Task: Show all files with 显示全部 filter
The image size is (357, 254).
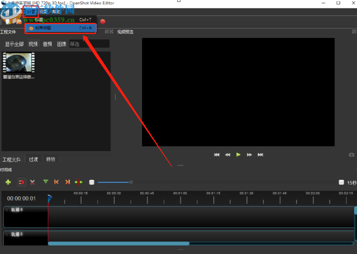Action: (14, 44)
